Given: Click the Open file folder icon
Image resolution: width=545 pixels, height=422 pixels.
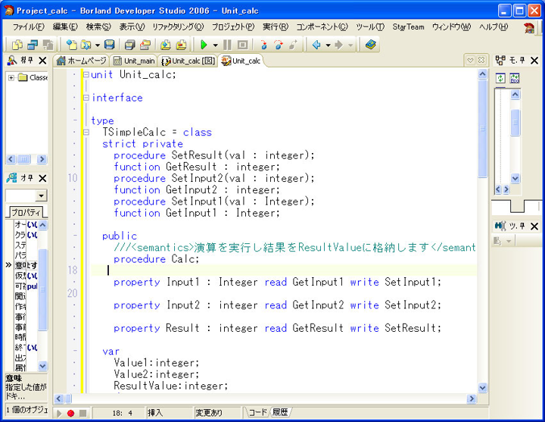Looking at the screenshot, I should pos(86,45).
